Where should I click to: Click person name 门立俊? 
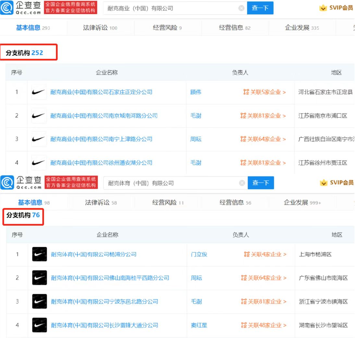coord(199,254)
